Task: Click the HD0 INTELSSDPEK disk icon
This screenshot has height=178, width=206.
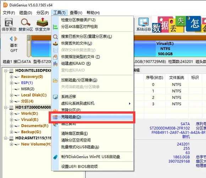Action: pos(11,71)
